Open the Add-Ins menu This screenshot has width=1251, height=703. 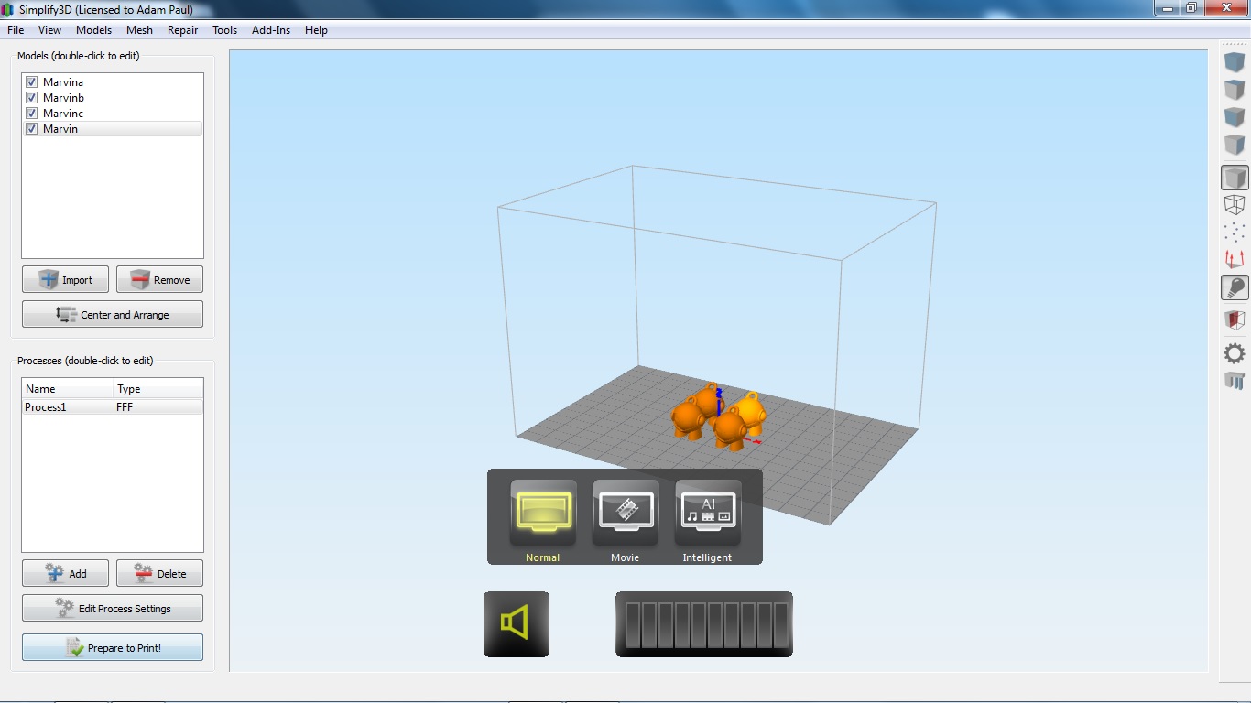271,30
